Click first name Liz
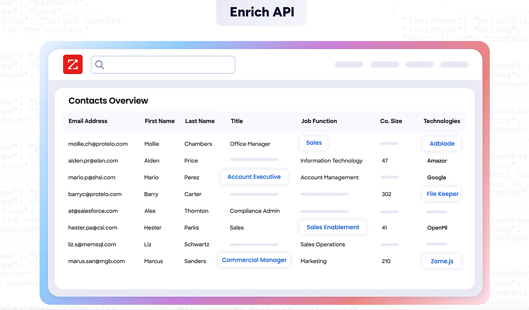529x310 pixels. pyautogui.click(x=148, y=245)
